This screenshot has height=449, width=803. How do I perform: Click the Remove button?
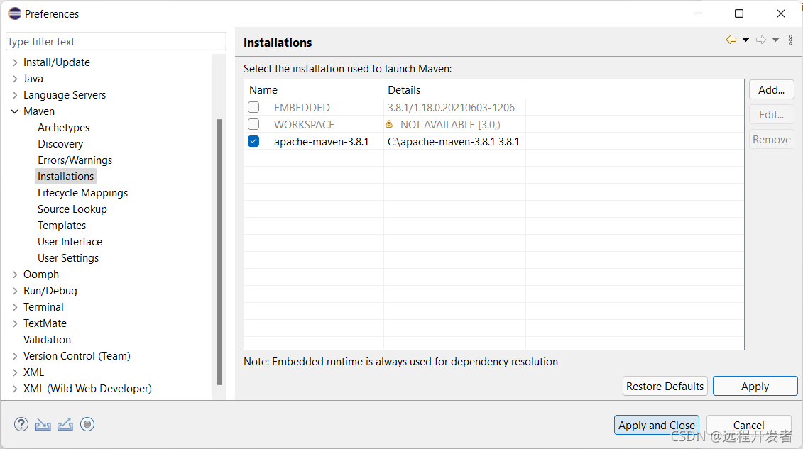pos(771,139)
